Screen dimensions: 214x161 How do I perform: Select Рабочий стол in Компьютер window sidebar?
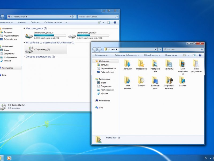tap(10, 39)
